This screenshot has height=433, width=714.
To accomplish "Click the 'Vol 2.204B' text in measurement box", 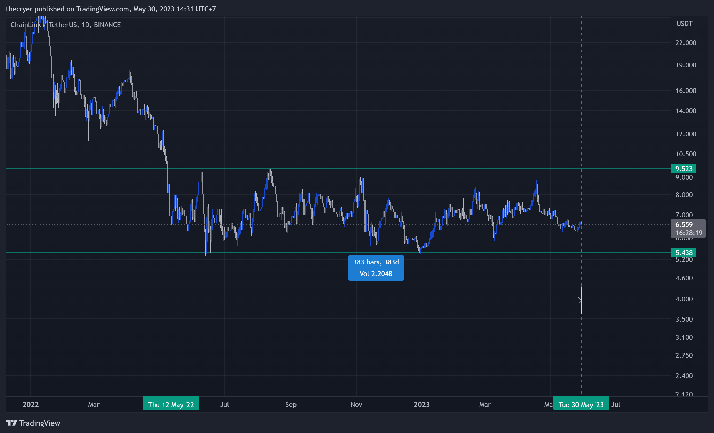I will 376,274.
